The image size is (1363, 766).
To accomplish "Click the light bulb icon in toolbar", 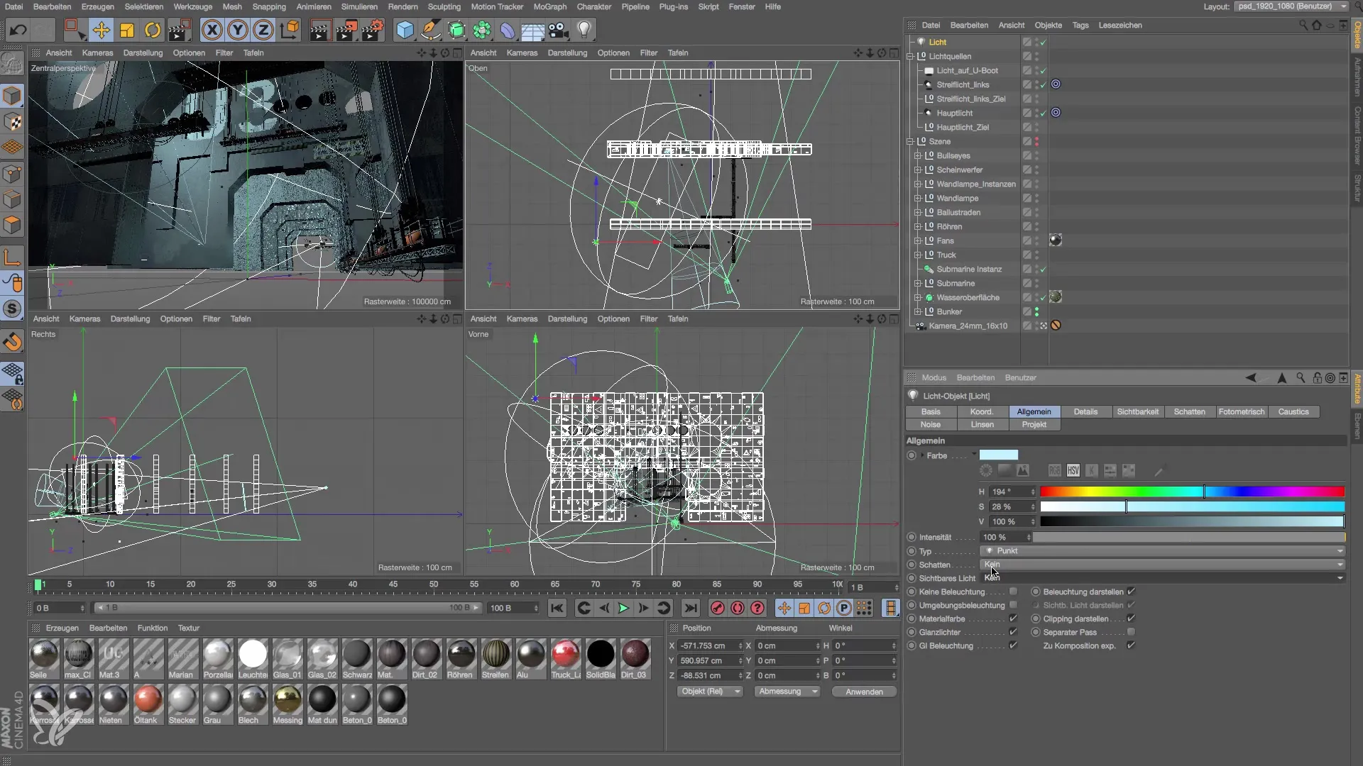I will [x=584, y=30].
